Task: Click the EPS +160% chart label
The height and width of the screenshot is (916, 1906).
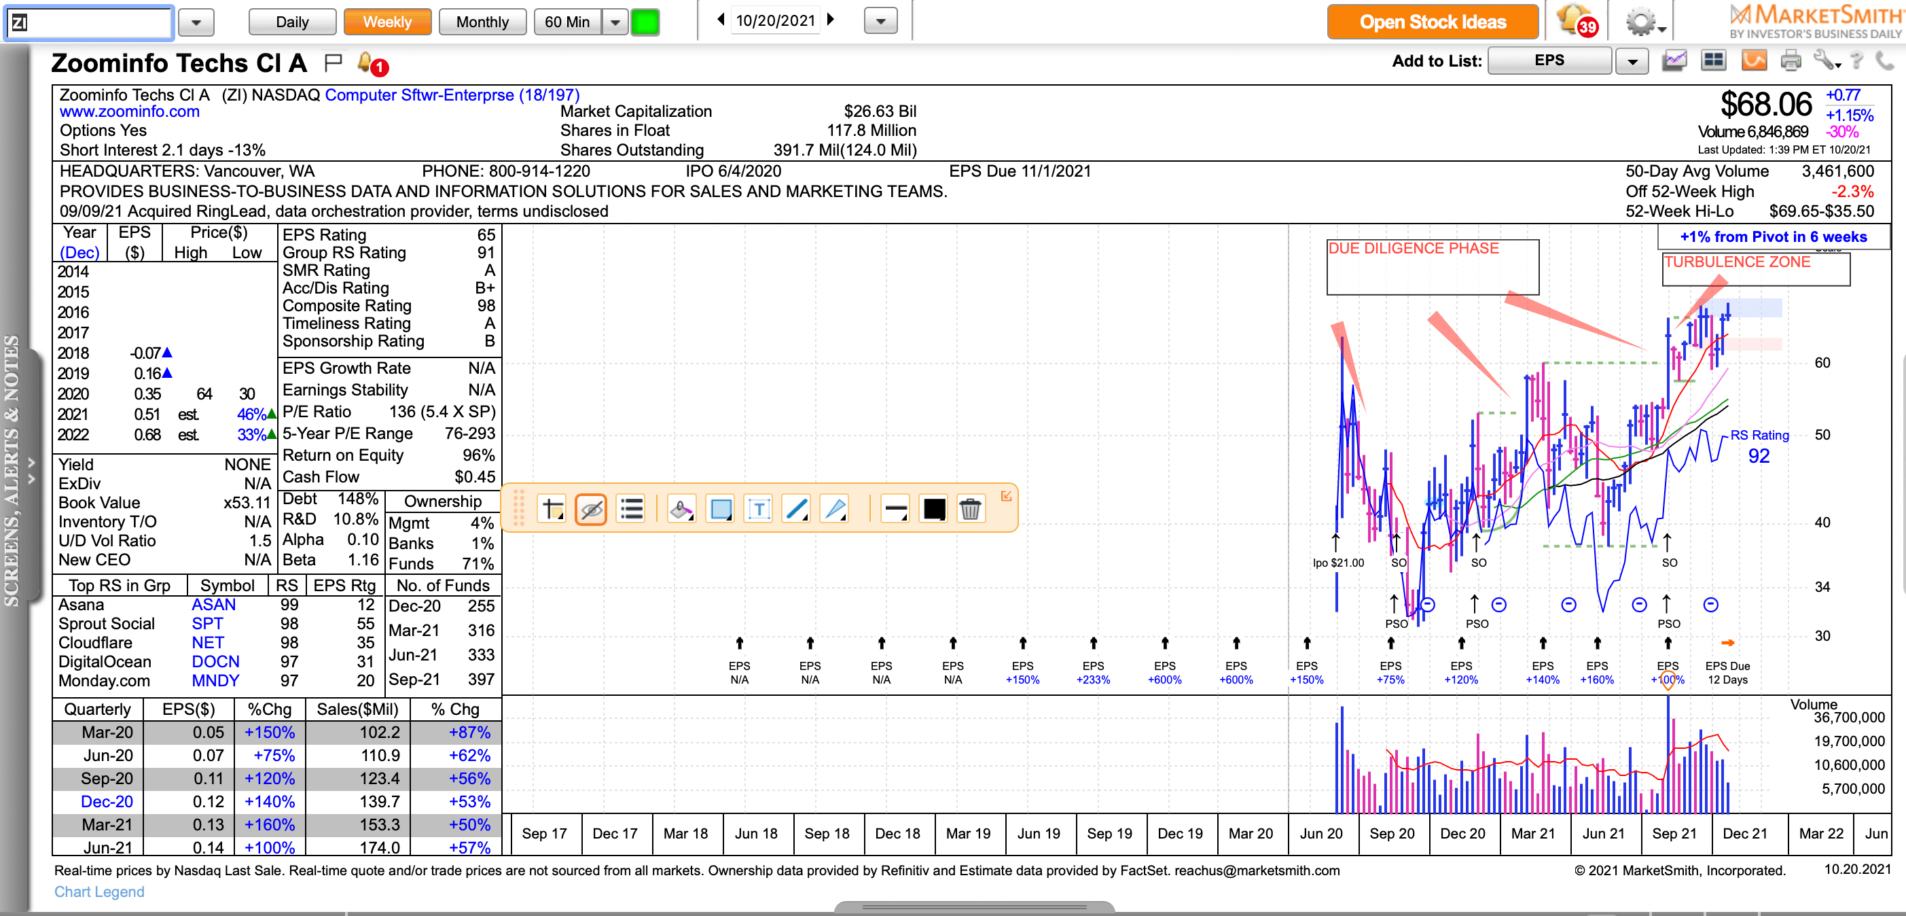Action: coord(1597,673)
